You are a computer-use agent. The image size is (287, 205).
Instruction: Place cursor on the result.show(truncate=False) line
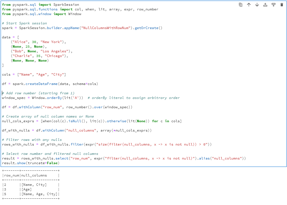[x=30, y=163]
